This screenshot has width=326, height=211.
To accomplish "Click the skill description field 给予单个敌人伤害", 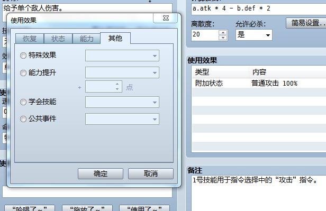I will (x=87, y=8).
